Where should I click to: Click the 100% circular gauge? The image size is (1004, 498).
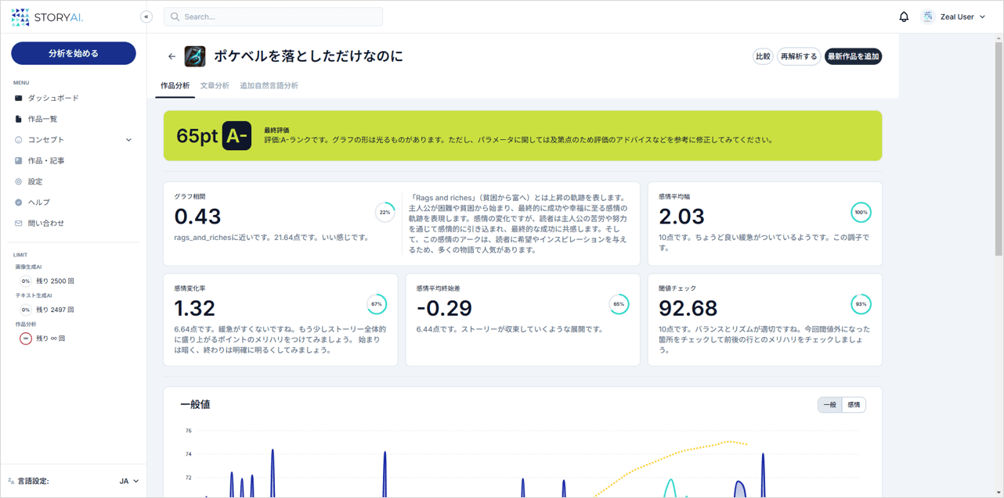pyautogui.click(x=861, y=212)
